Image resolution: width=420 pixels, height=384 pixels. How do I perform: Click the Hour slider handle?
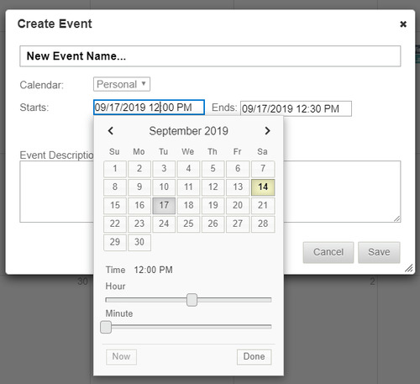click(192, 300)
